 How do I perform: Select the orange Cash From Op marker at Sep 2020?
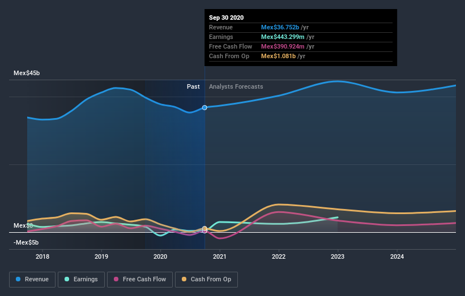pos(204,228)
